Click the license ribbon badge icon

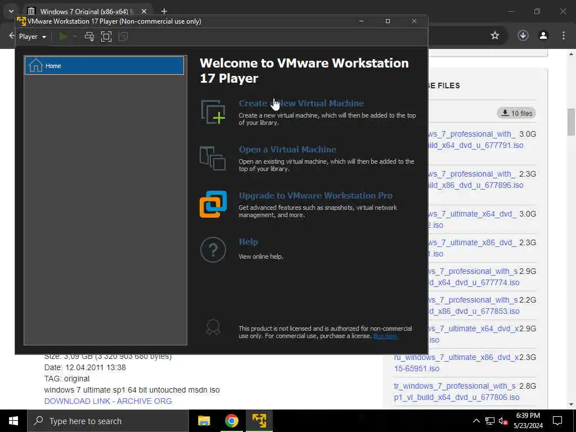coord(213,327)
